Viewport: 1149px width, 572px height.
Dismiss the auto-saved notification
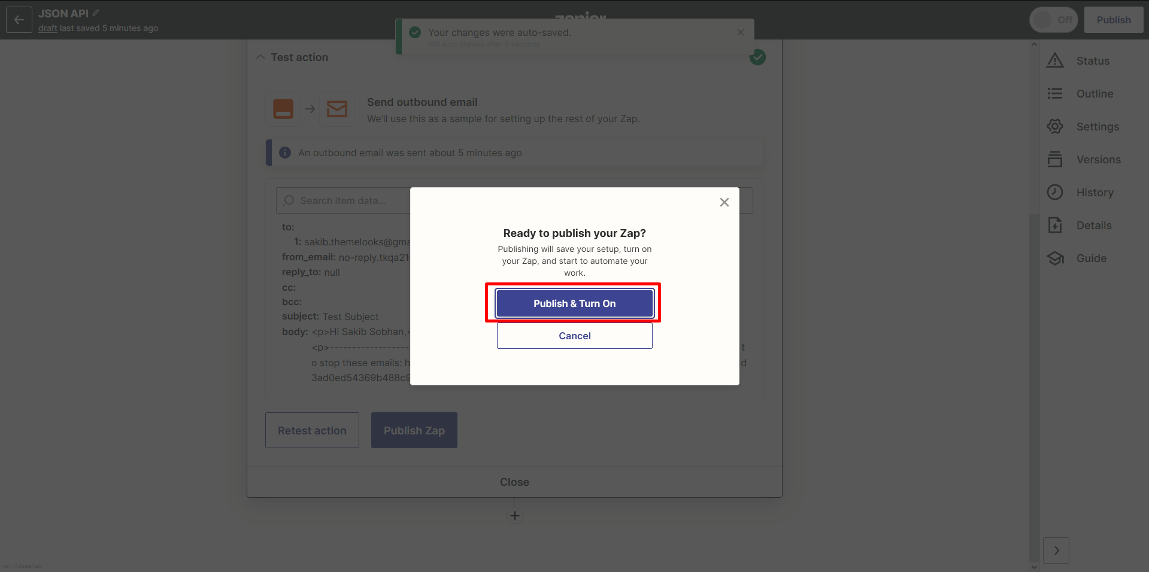(741, 32)
